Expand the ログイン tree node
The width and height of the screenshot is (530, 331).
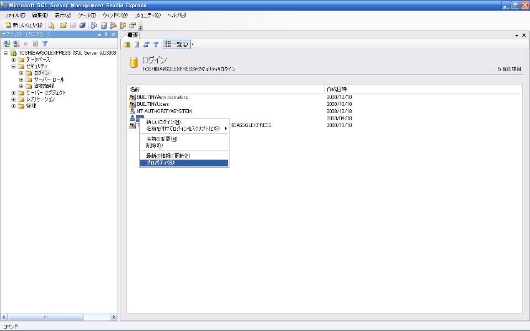coord(22,73)
